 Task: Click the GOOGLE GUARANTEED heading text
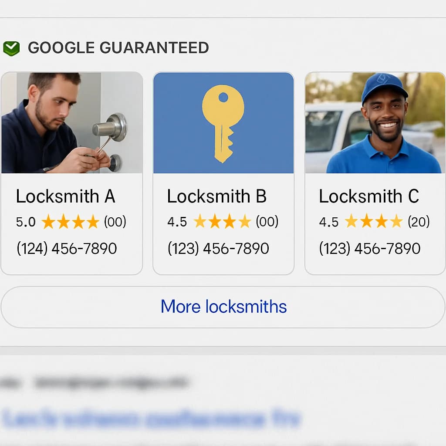[118, 47]
